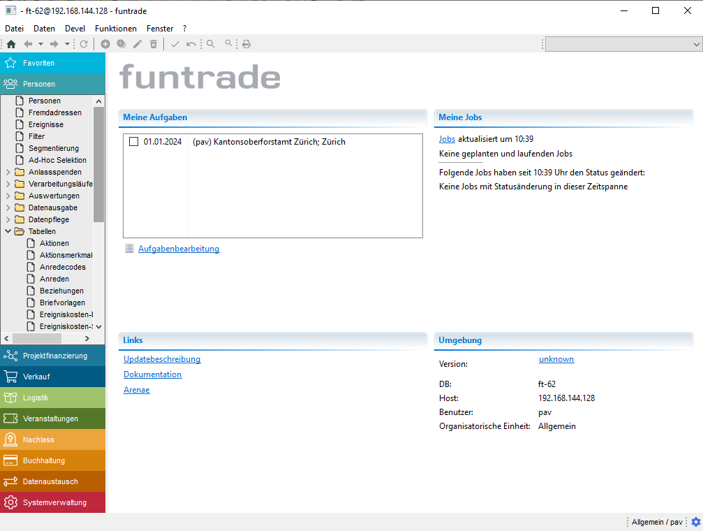The height and width of the screenshot is (531, 703).
Task: Expand the Auswertungen folder
Action: coord(8,196)
